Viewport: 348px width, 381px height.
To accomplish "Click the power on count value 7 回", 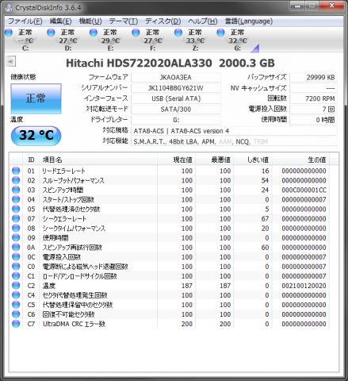I will click(x=313, y=110).
